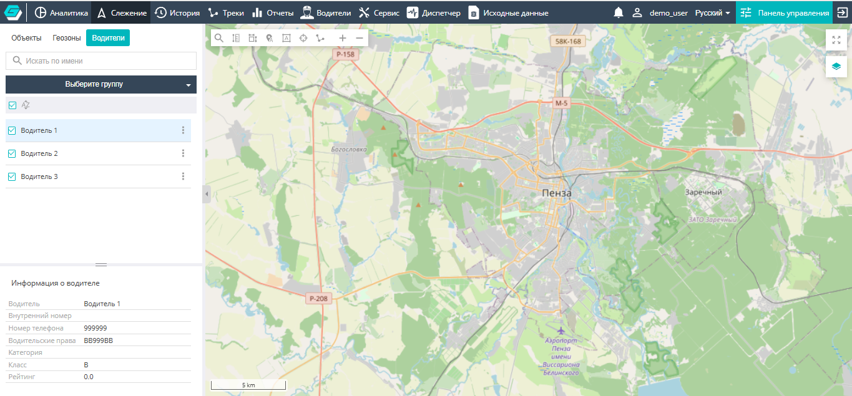Select the Водитель 2 row
852x396 pixels.
[x=98, y=153]
